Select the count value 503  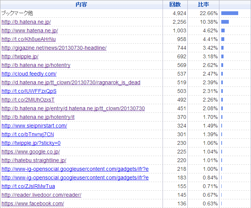pos(182,91)
